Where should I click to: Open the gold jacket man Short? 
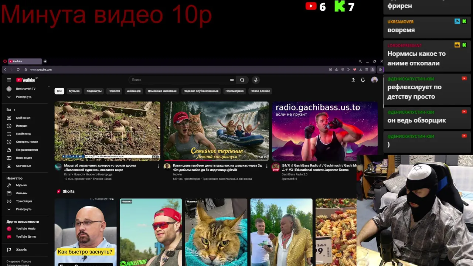(281, 232)
